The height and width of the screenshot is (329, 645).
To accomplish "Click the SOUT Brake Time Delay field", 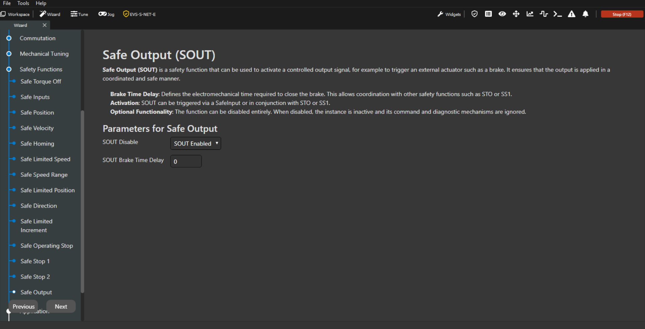I will pos(186,161).
